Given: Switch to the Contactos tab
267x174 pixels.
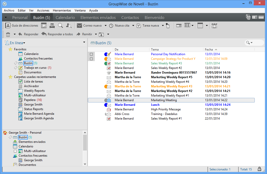Looking at the screenshot, I should point(130,18).
